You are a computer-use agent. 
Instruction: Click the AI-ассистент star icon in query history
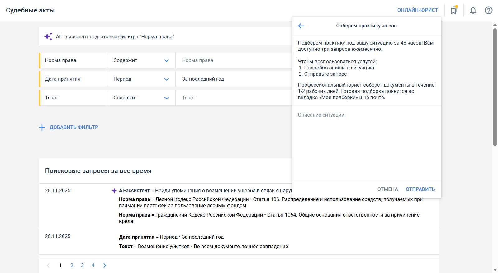[114, 191]
